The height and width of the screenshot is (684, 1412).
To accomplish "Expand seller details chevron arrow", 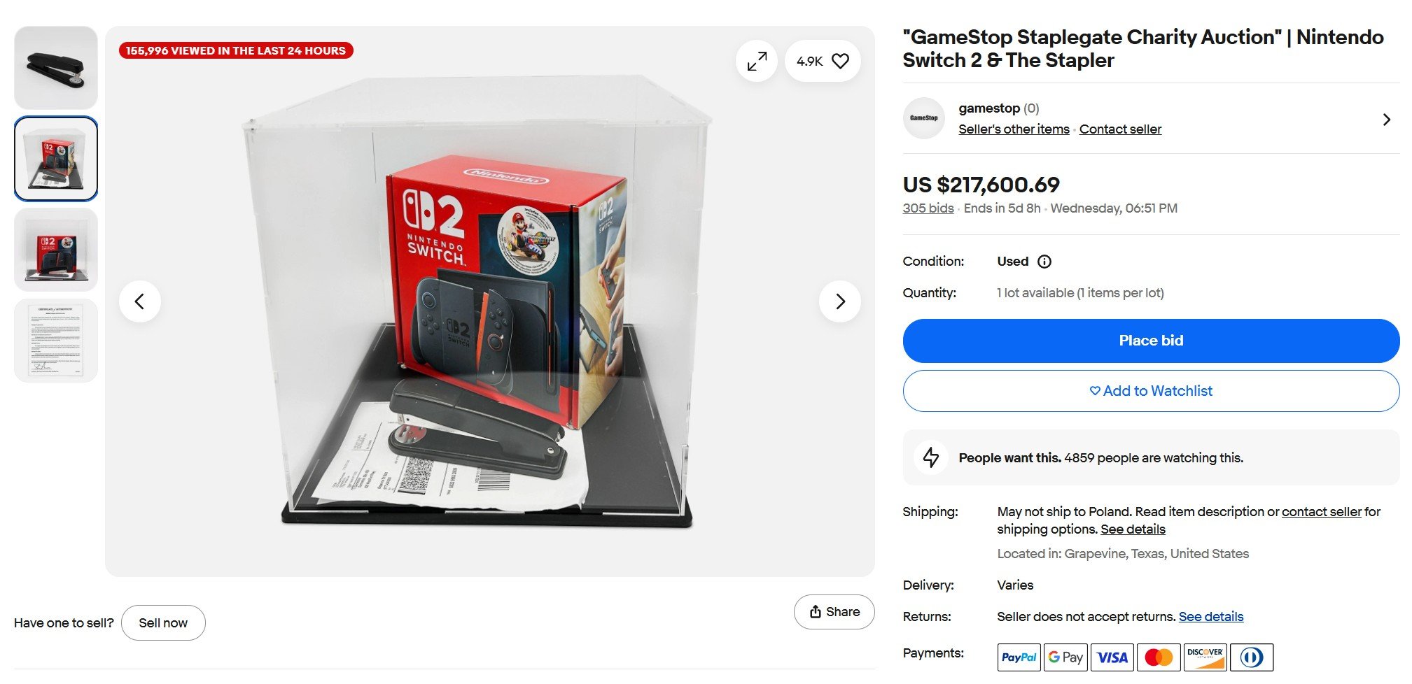I will [1386, 120].
